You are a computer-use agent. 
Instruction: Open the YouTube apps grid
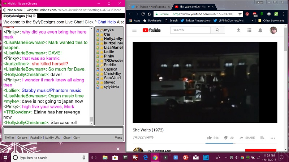click(x=249, y=30)
